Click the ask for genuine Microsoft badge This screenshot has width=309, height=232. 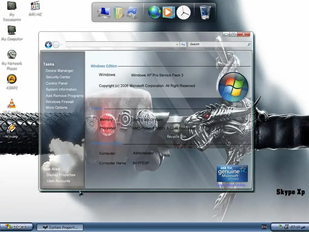232,174
